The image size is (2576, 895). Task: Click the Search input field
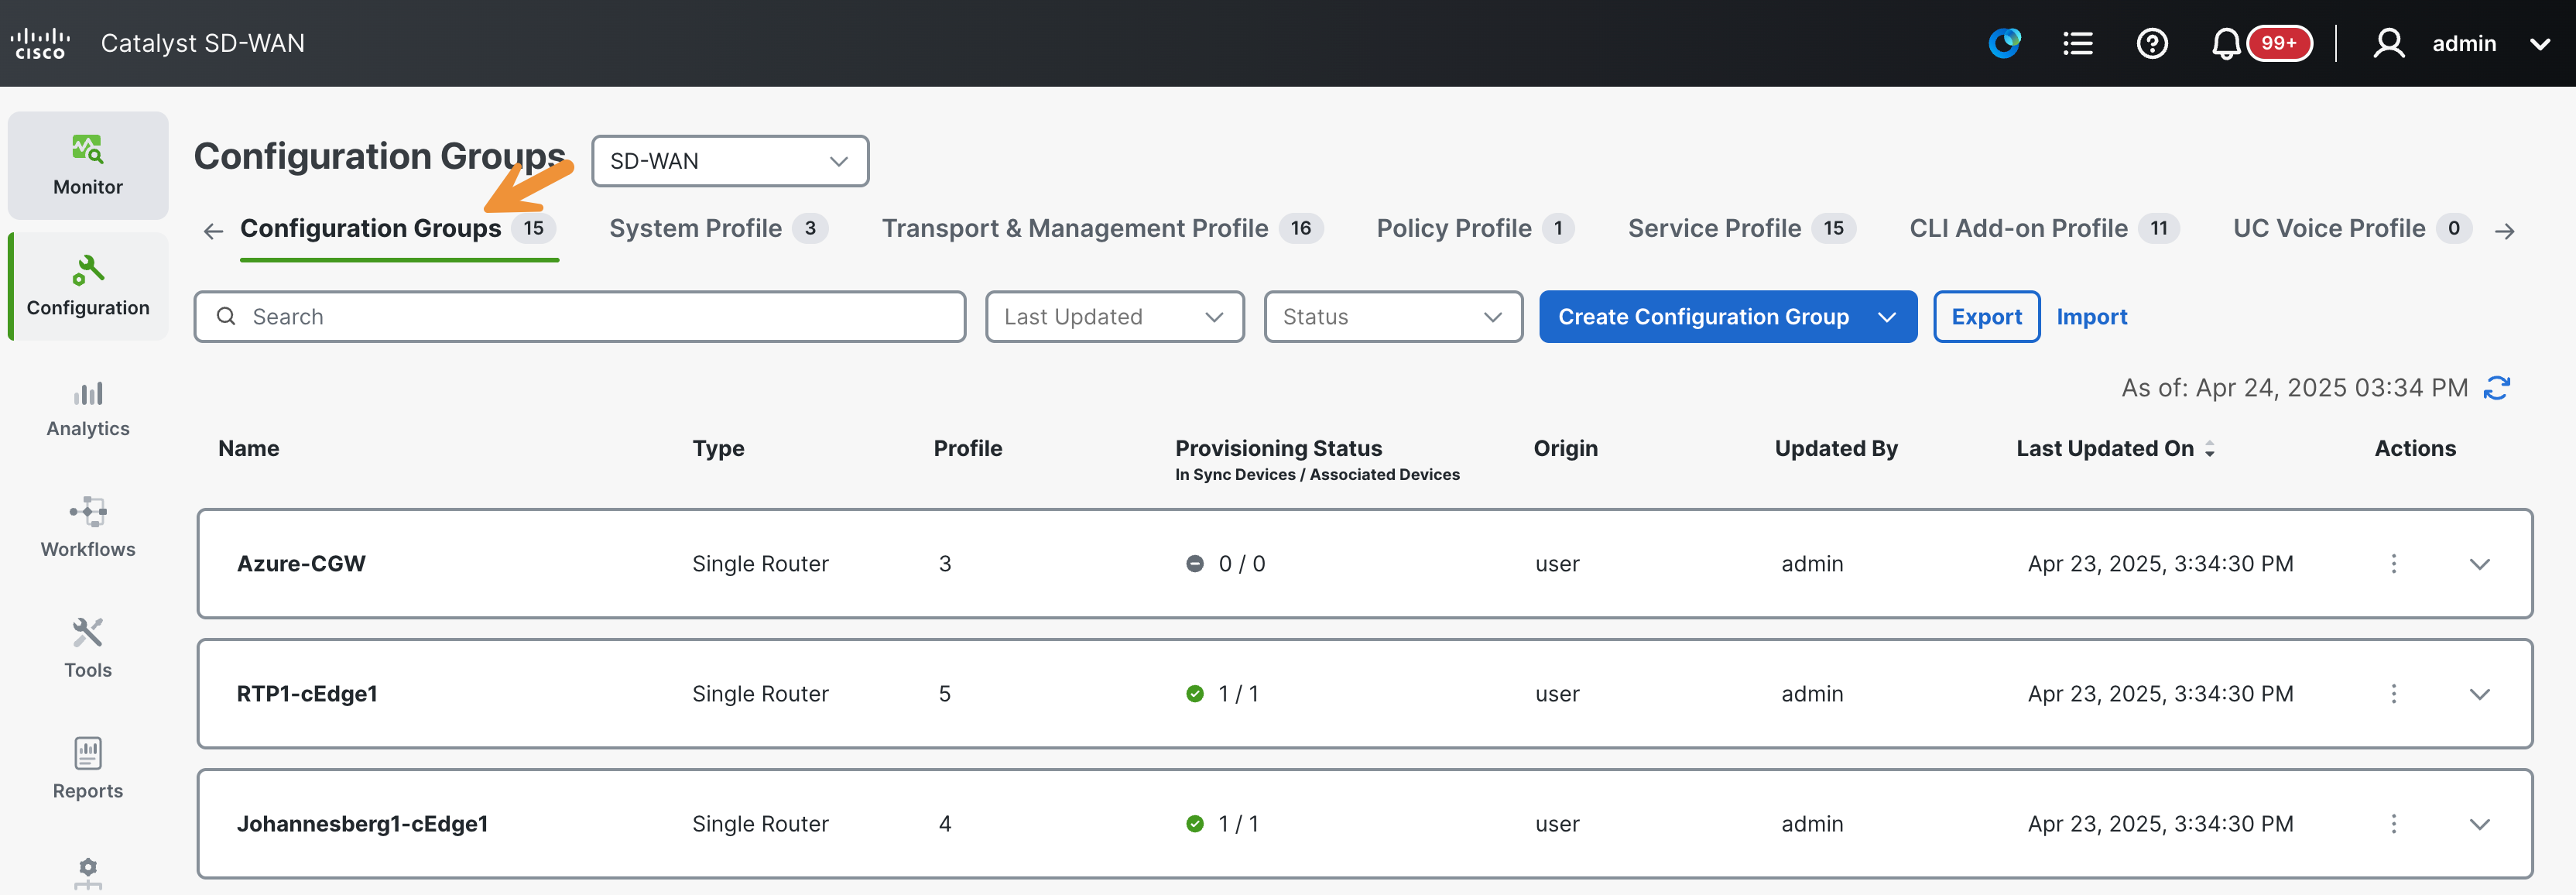pos(580,317)
